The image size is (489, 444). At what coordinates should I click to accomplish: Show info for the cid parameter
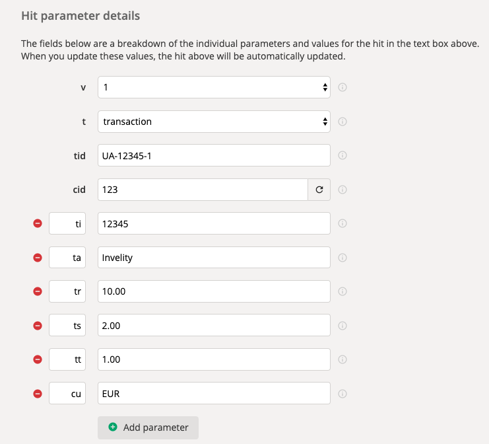tap(342, 190)
